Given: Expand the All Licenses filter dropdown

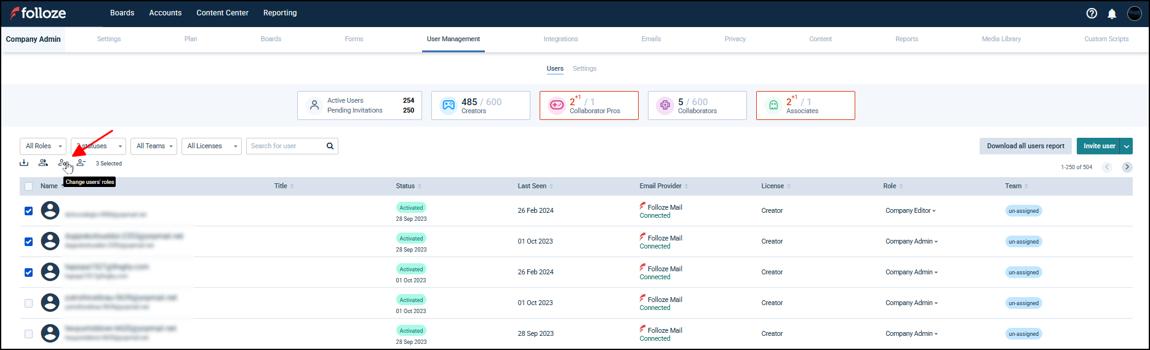Looking at the screenshot, I should (212, 146).
